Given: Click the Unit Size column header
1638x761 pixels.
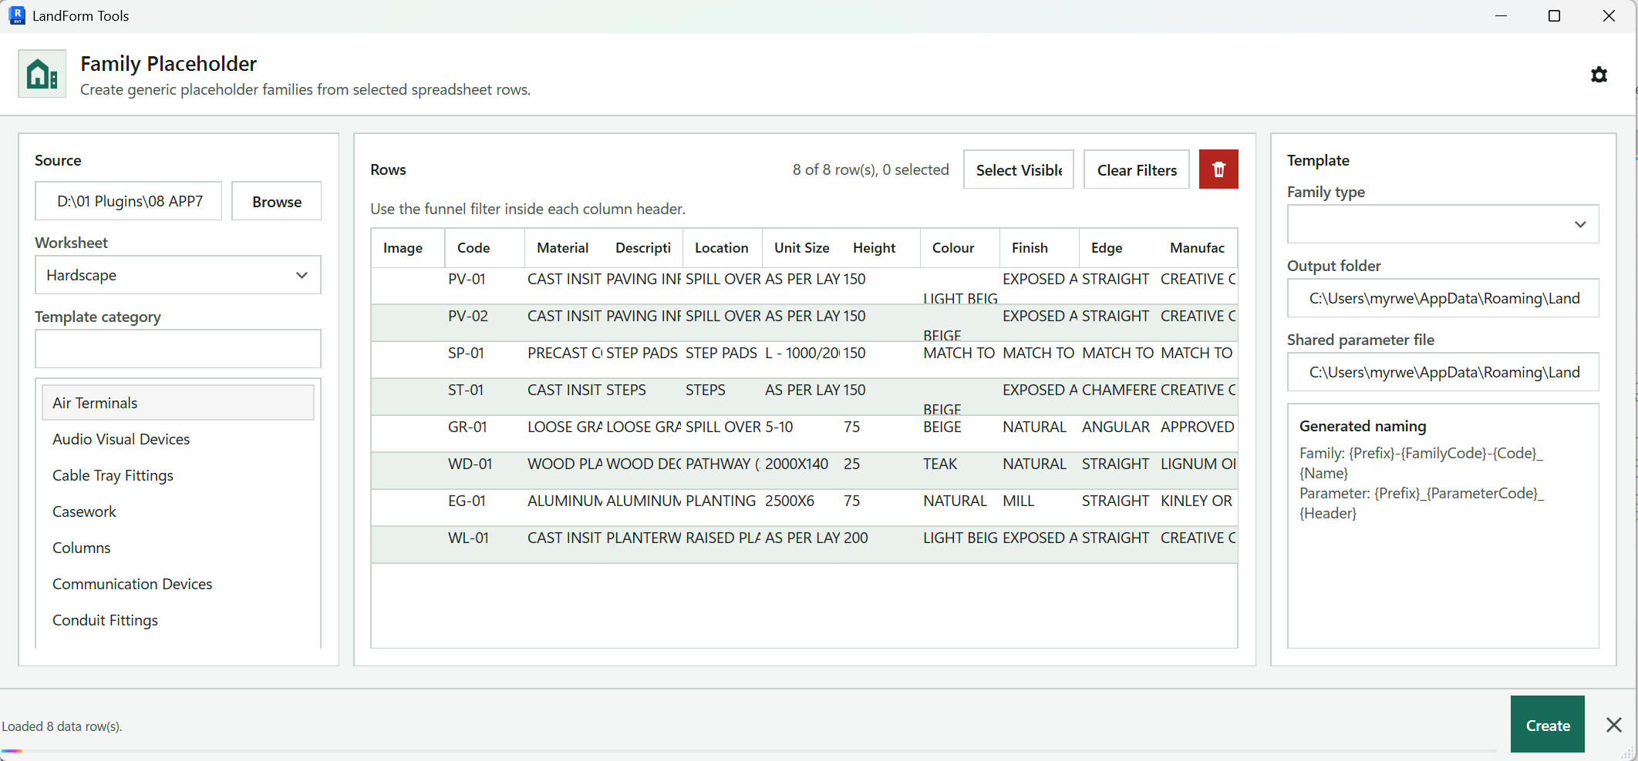Looking at the screenshot, I should click(x=802, y=248).
